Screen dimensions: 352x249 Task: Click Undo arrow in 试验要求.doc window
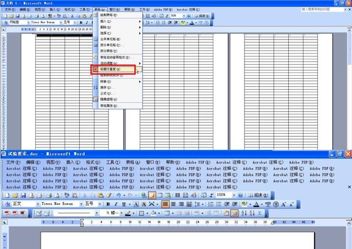point(118,195)
